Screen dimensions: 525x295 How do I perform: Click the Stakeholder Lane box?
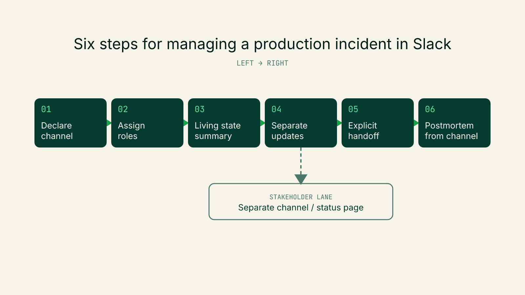[301, 202]
